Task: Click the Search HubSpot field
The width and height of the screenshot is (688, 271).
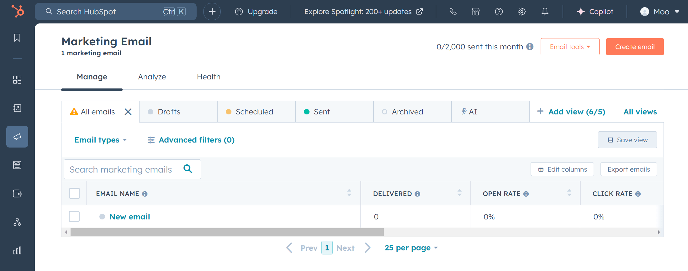Action: (x=116, y=12)
